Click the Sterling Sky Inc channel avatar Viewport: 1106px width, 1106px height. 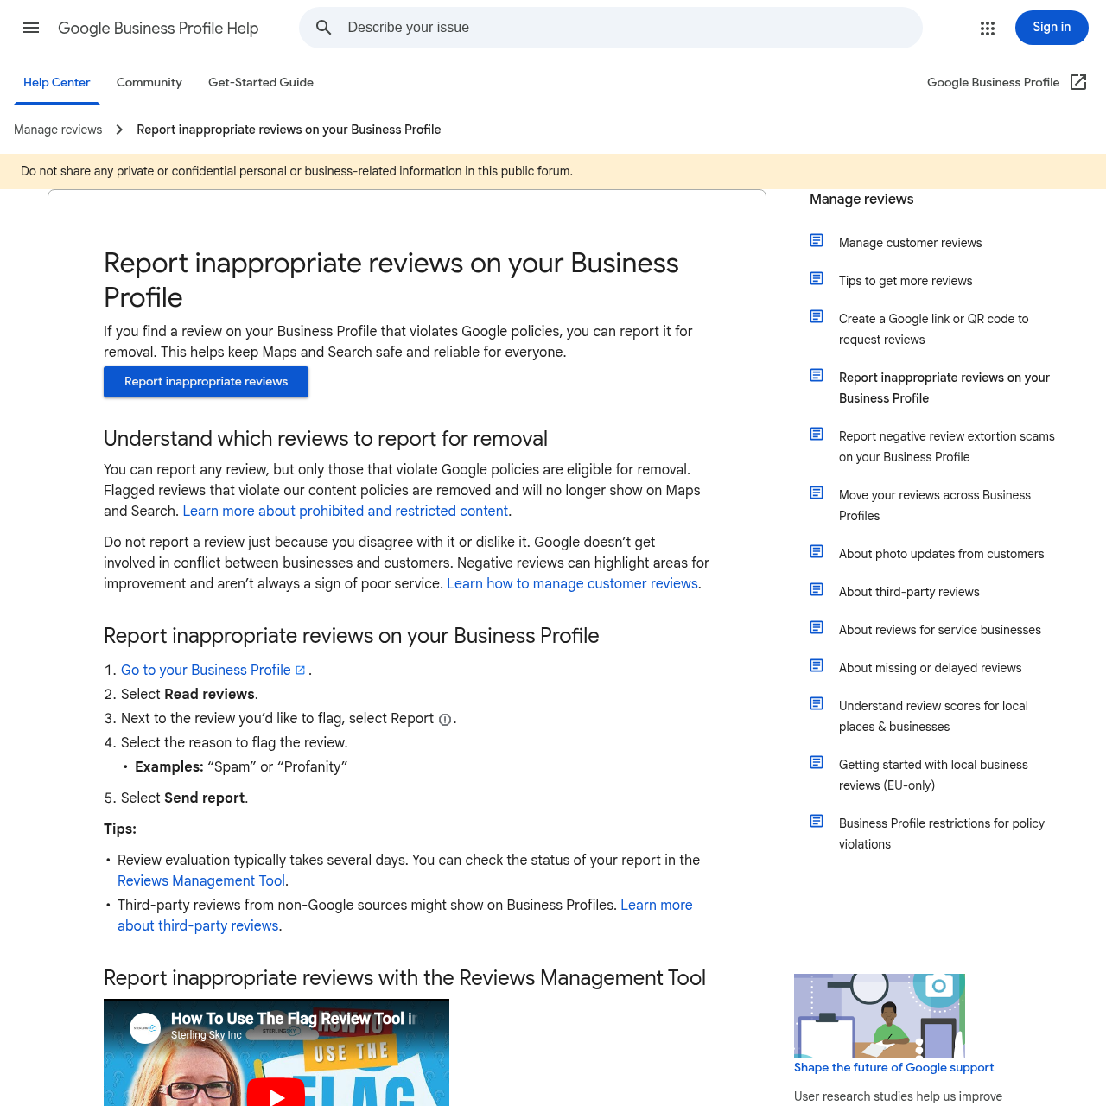click(x=145, y=1027)
